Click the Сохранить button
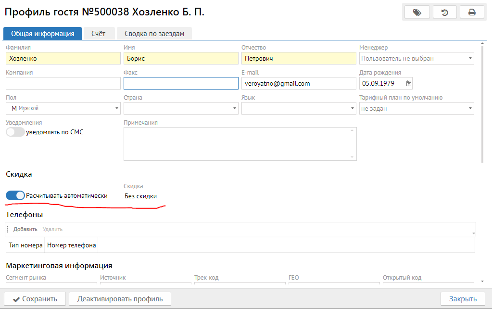 [x=35, y=299]
